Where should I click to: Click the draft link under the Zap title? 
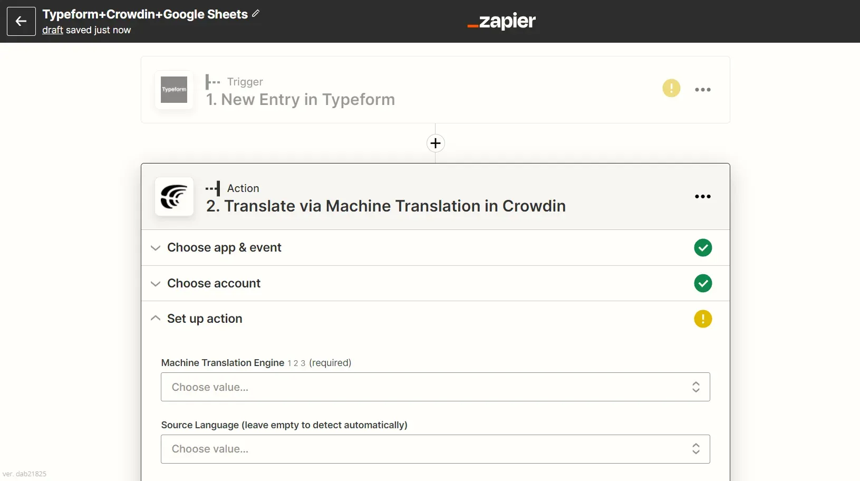pos(52,30)
